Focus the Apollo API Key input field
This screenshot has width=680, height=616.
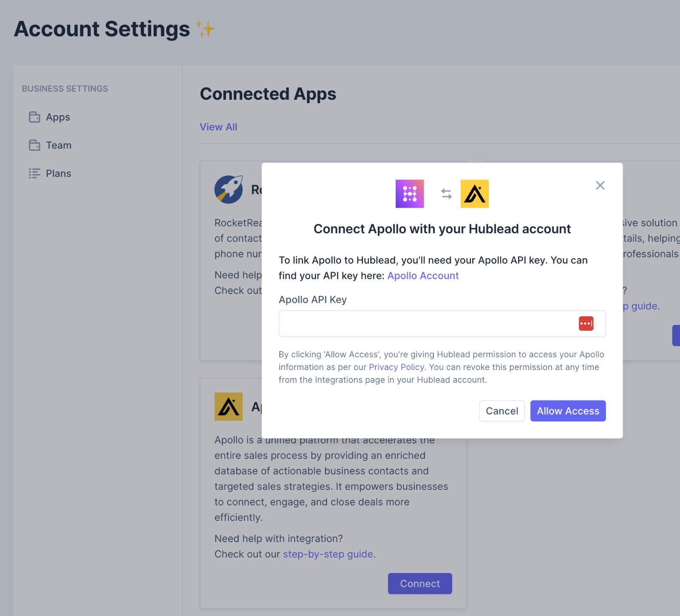click(x=425, y=324)
